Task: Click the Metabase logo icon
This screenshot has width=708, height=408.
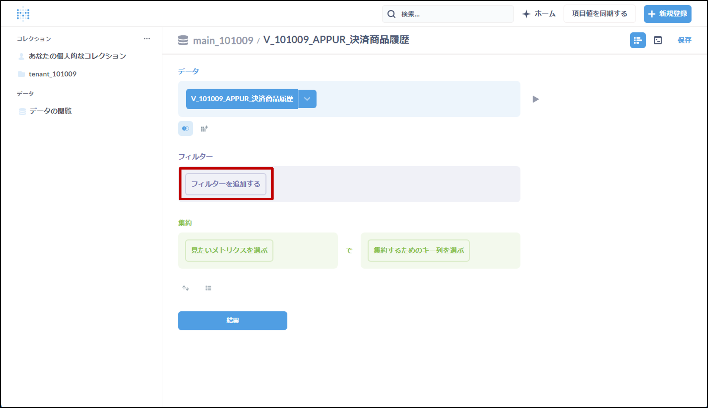Action: click(x=23, y=14)
